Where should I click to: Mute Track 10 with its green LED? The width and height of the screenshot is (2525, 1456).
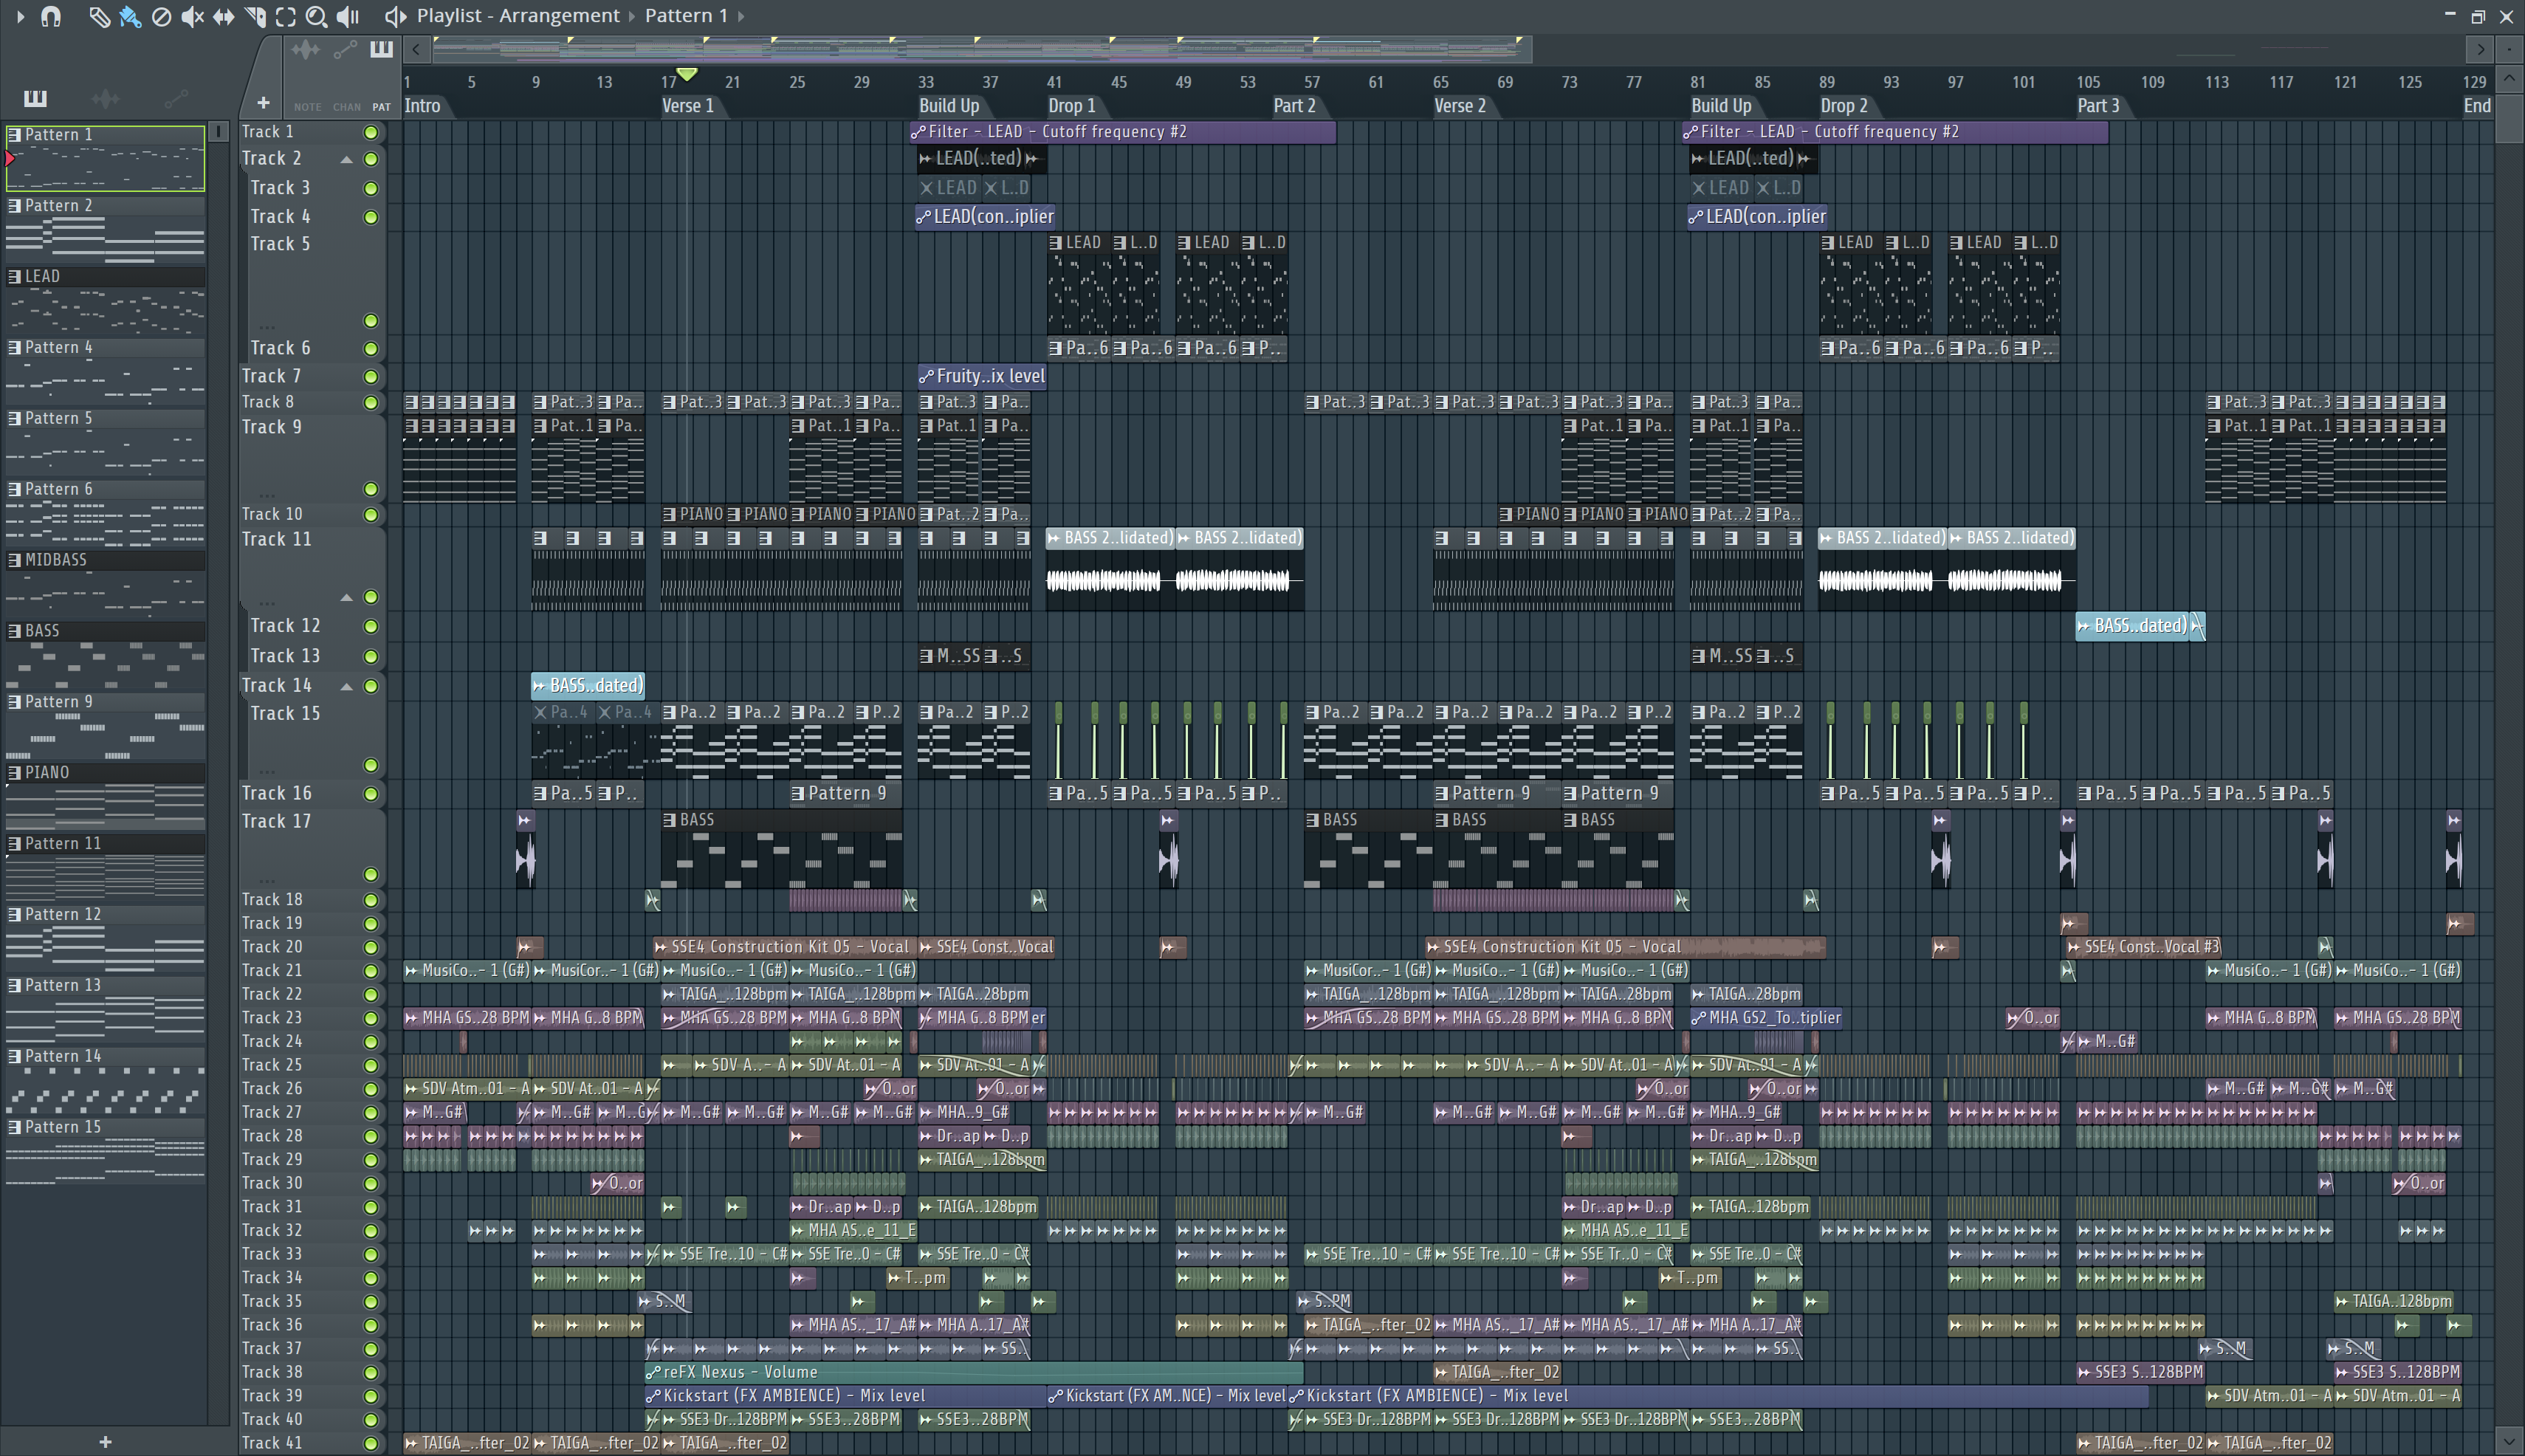point(371,515)
